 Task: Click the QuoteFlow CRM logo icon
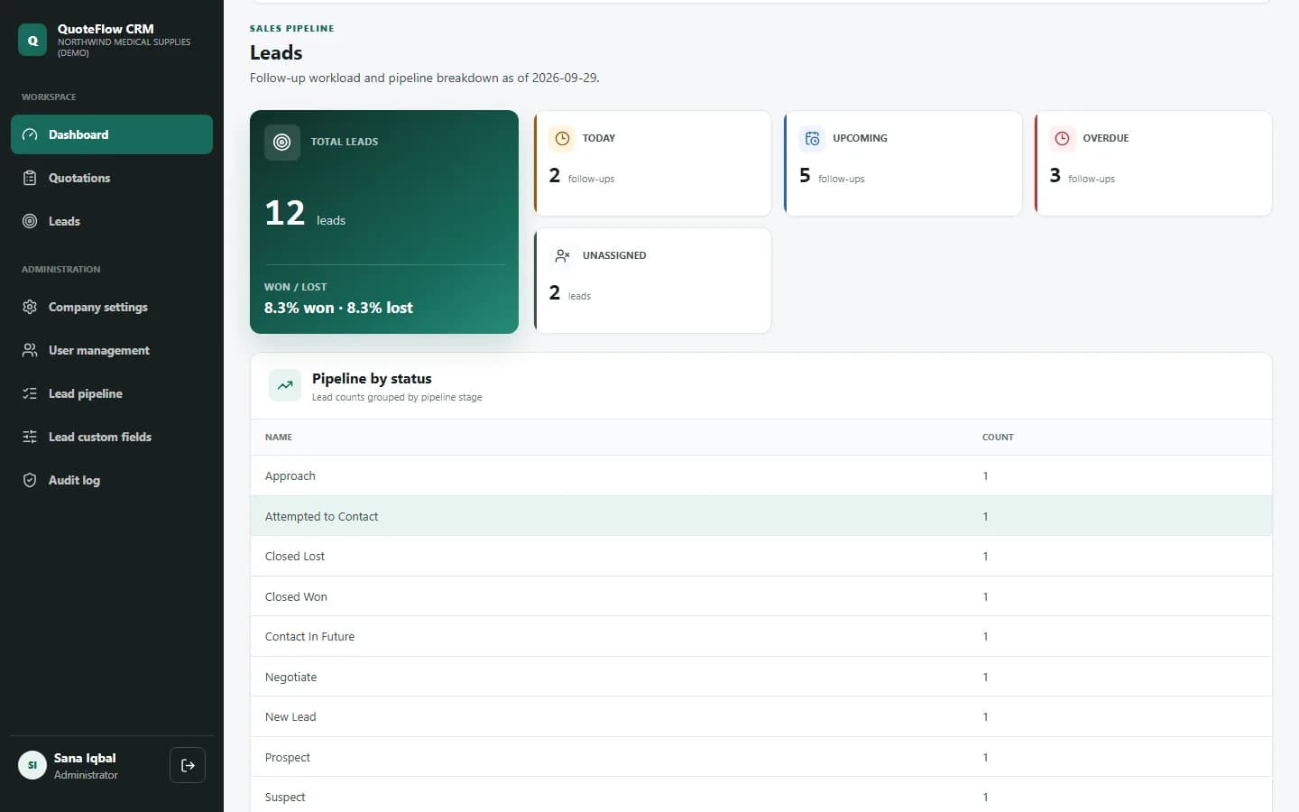32,41
